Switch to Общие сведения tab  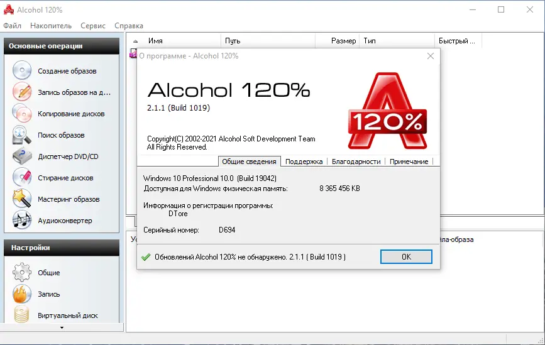pyautogui.click(x=249, y=162)
